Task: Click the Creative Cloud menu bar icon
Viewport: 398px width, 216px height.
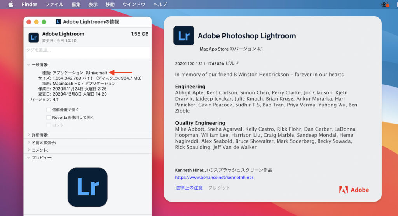Action: tap(385, 4)
